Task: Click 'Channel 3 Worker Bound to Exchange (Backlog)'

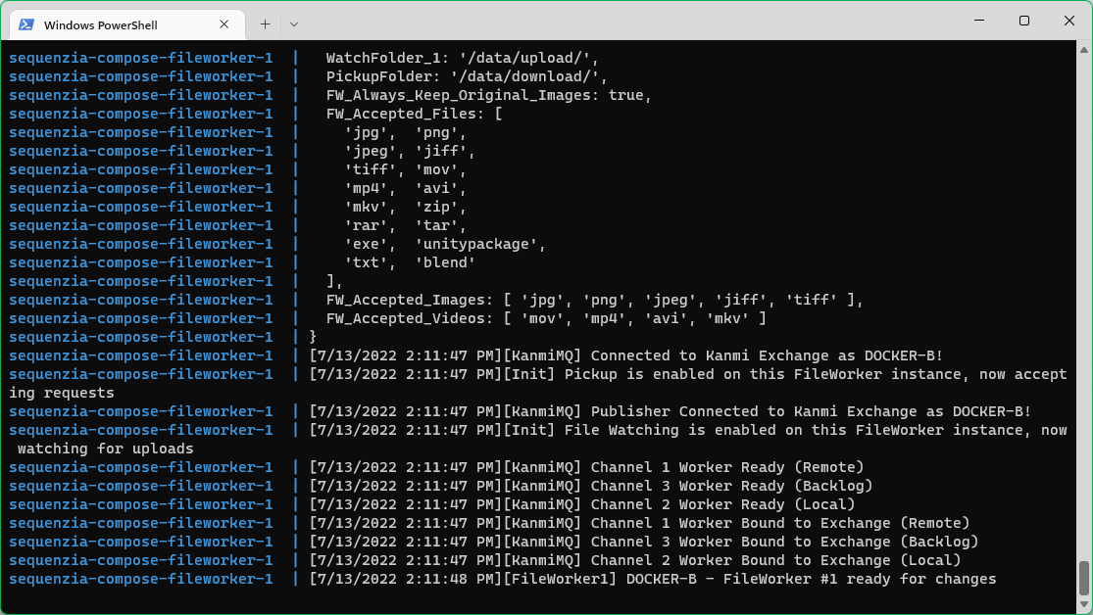Action: (784, 542)
